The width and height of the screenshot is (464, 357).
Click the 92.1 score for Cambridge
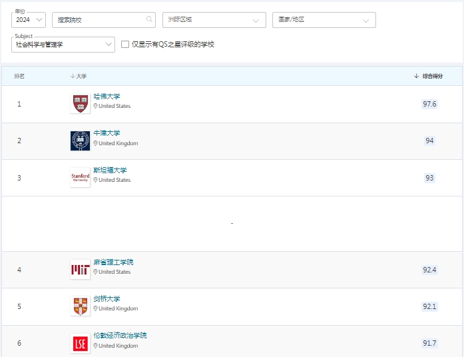point(429,306)
